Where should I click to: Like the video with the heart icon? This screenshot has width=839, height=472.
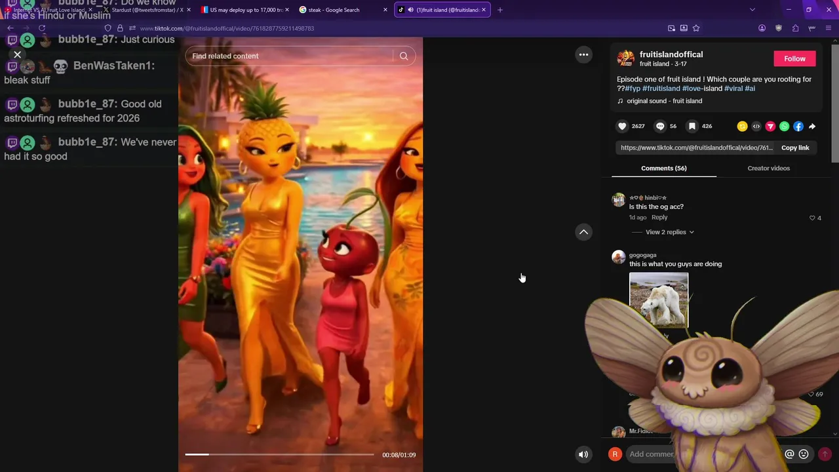[622, 126]
